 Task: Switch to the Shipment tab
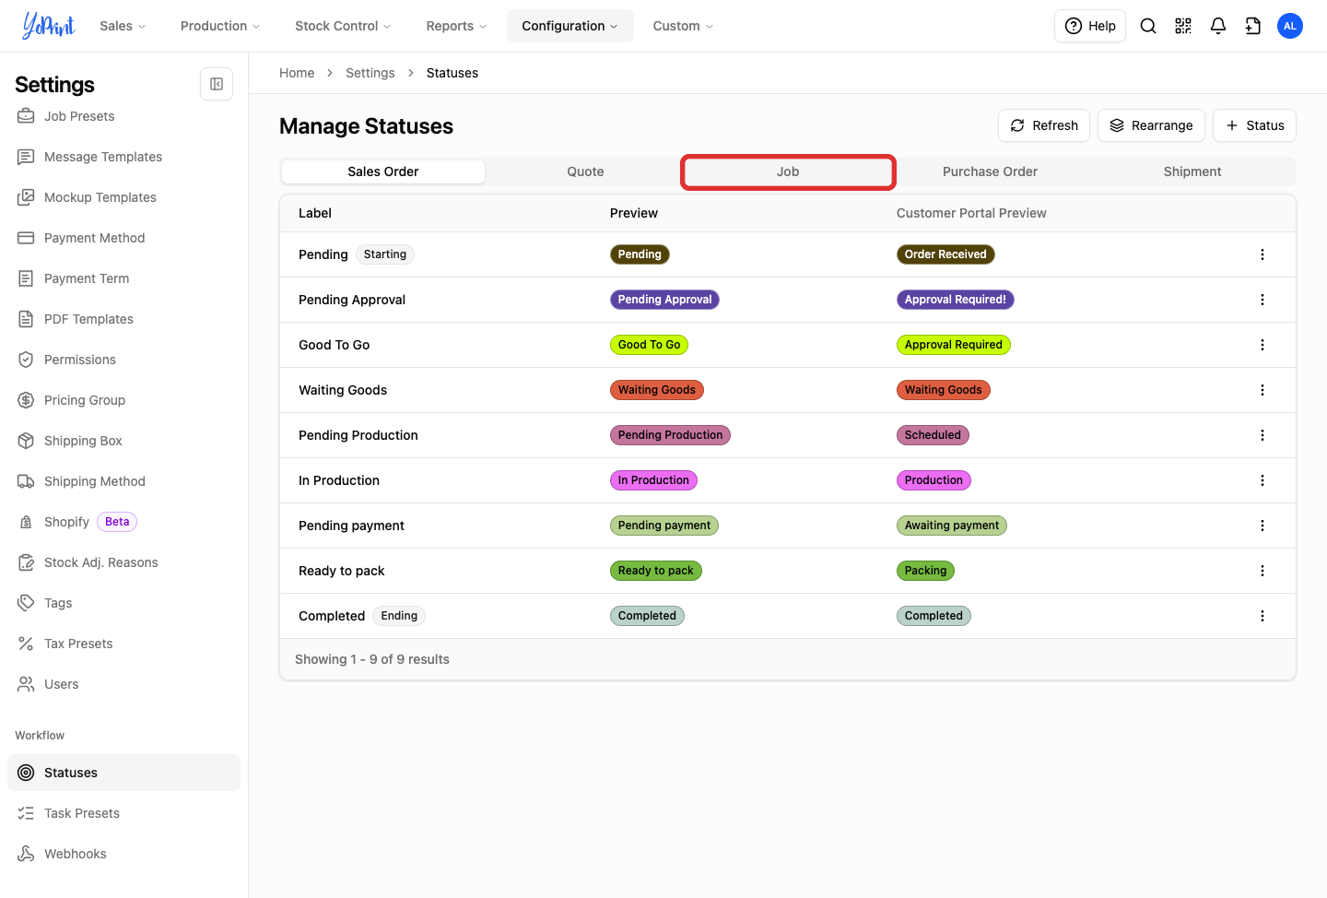coord(1192,171)
